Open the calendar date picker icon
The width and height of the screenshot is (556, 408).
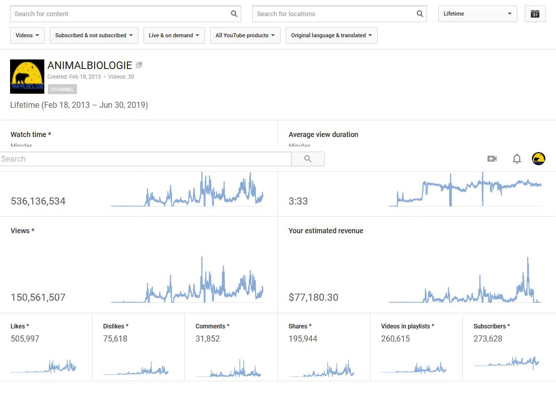pyautogui.click(x=535, y=14)
